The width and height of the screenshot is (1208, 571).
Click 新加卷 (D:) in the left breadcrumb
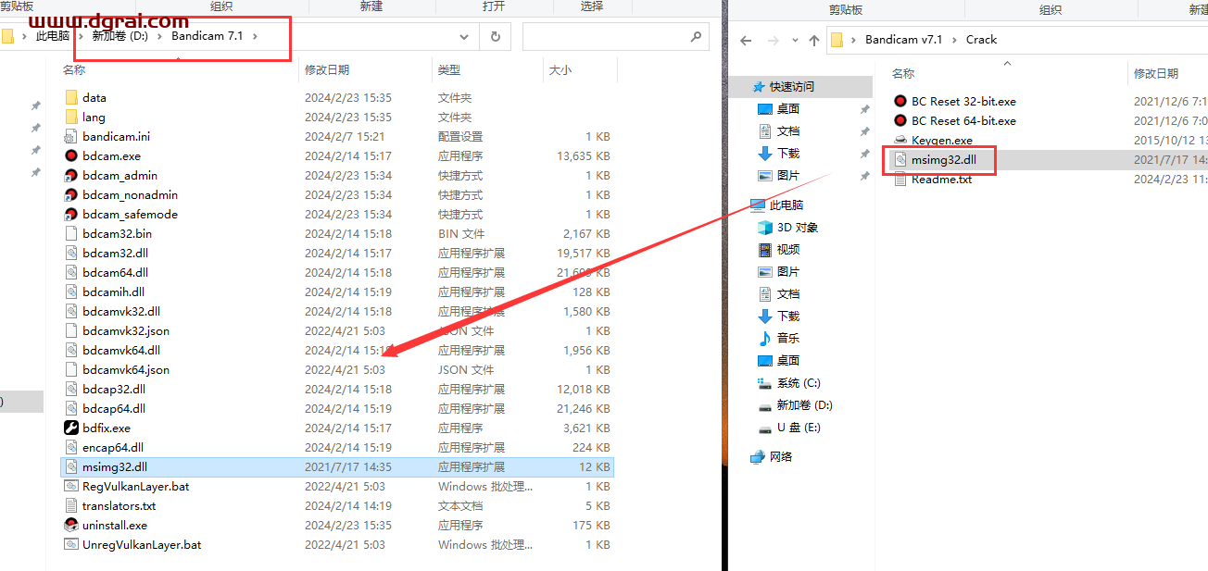120,36
